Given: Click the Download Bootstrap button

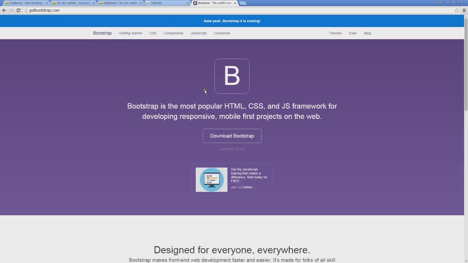Looking at the screenshot, I should pos(232,136).
